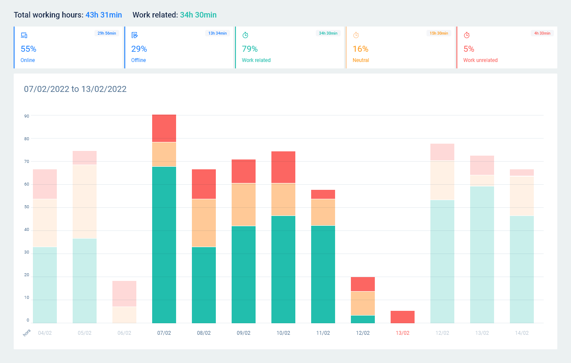Viewport: 571px width, 363px height.
Task: Click the Online devices icon
Action: pos(24,35)
